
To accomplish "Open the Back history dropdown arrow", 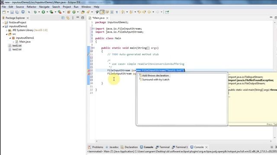I will (x=153, y=12).
